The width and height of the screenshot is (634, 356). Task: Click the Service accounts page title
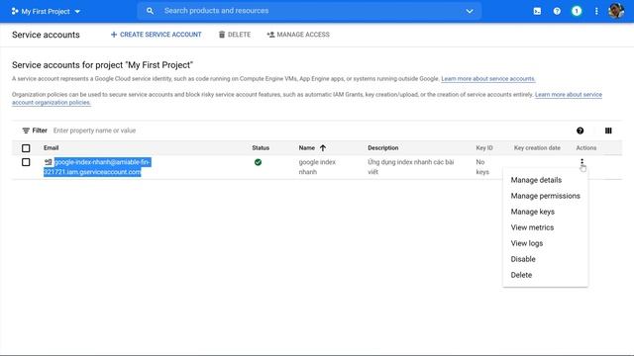(46, 35)
